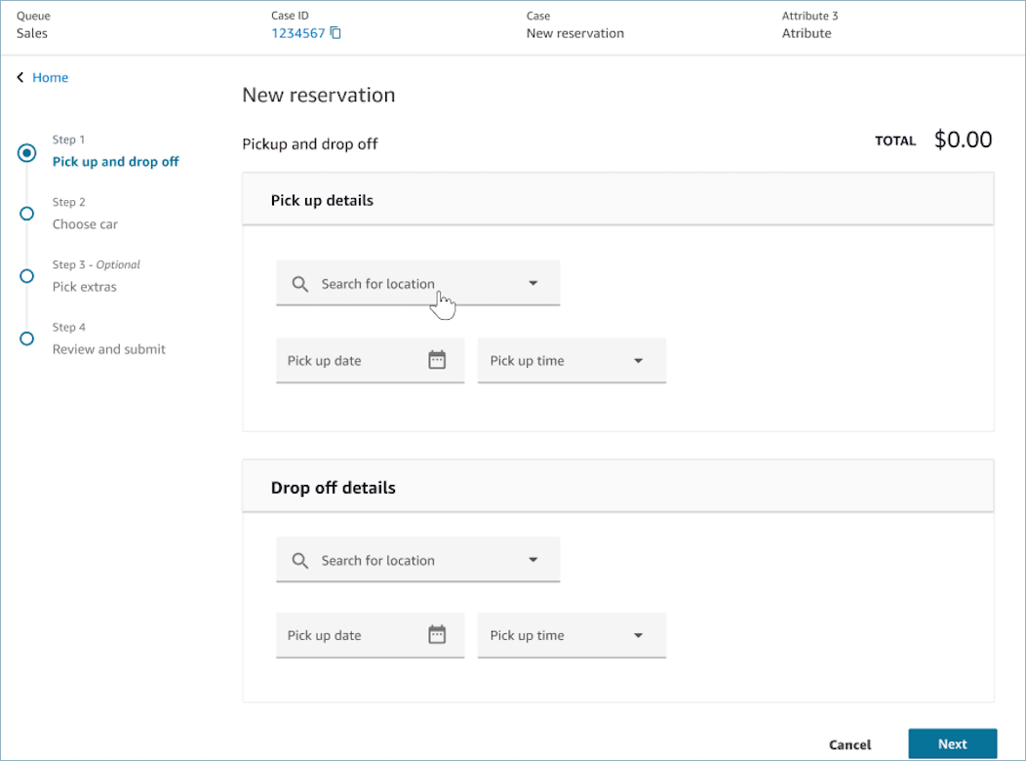
Task: Select the Step 3 Pick extras circle
Action: point(27,276)
